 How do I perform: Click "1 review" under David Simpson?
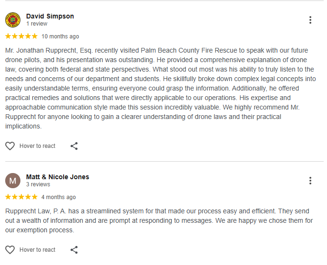pos(37,24)
